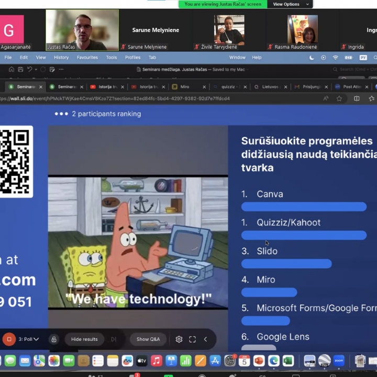Click the Miro ranking result label

tap(266, 280)
